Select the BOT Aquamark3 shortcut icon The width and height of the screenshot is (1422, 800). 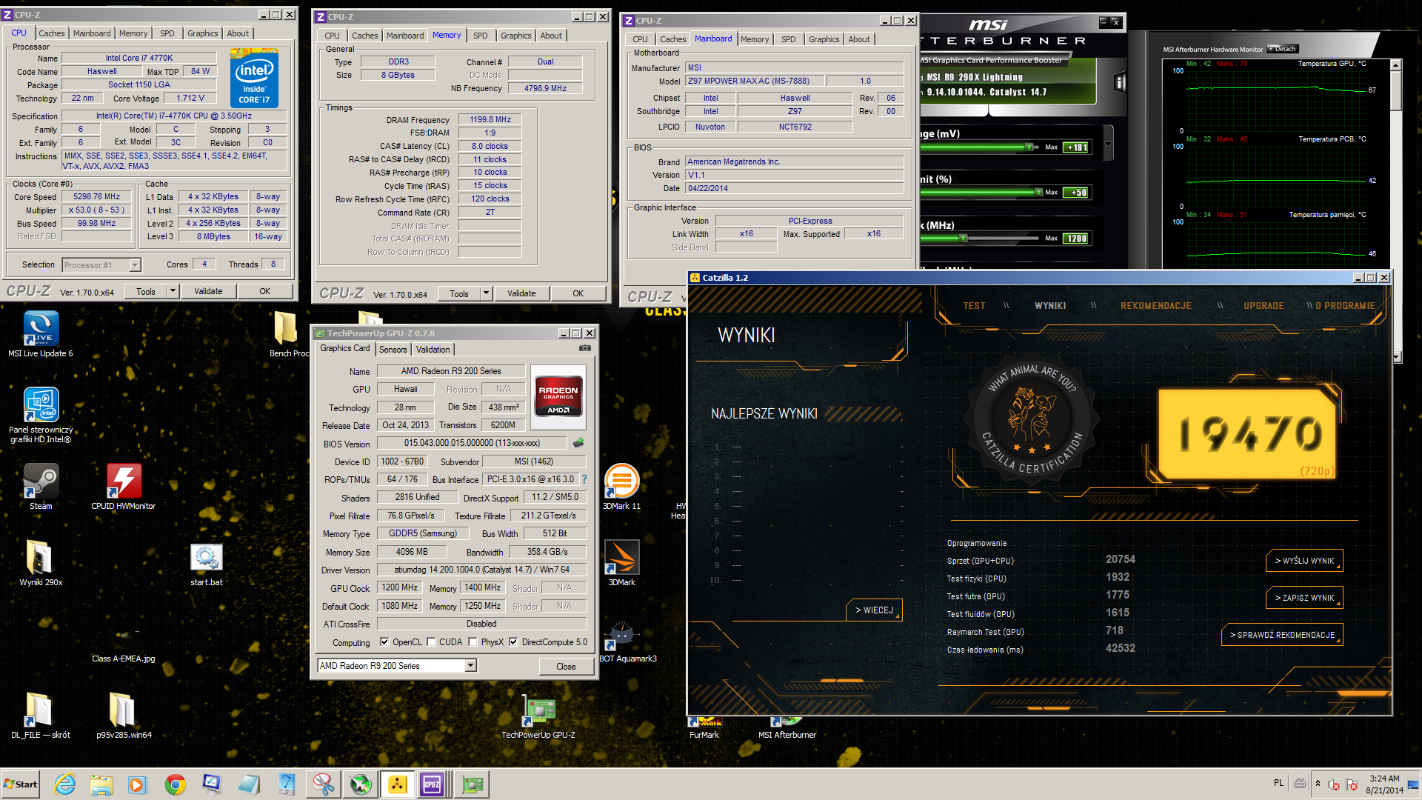pyautogui.click(x=621, y=633)
